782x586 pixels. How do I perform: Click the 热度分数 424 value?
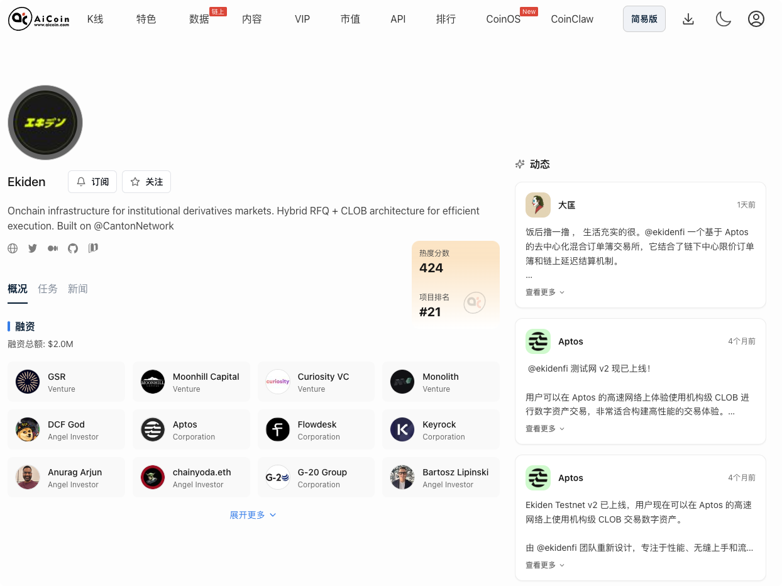(431, 268)
